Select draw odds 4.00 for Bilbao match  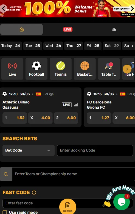pos(40,118)
